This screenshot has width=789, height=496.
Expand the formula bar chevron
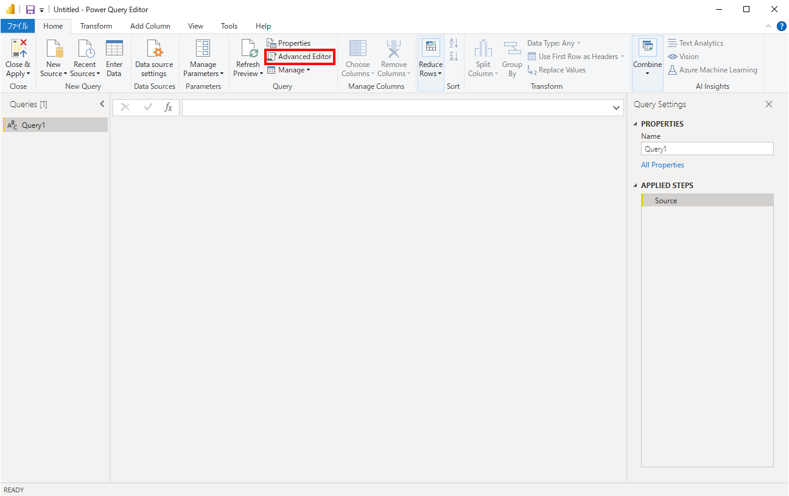click(616, 108)
